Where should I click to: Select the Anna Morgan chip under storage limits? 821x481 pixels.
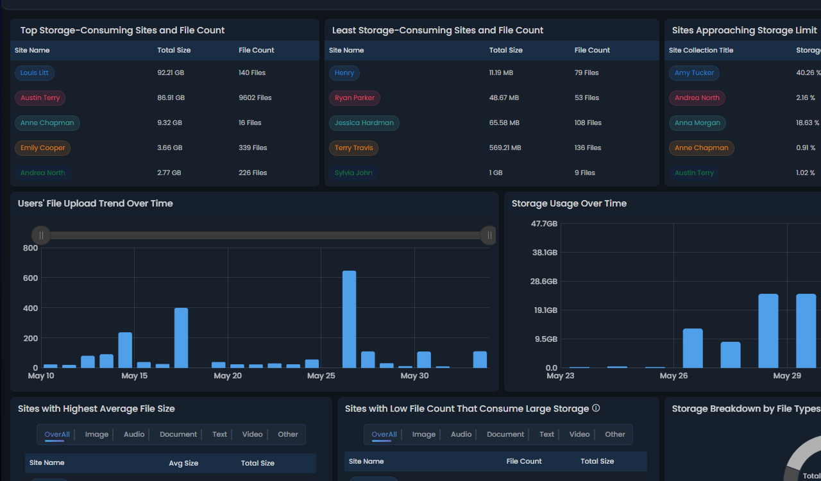coord(697,122)
